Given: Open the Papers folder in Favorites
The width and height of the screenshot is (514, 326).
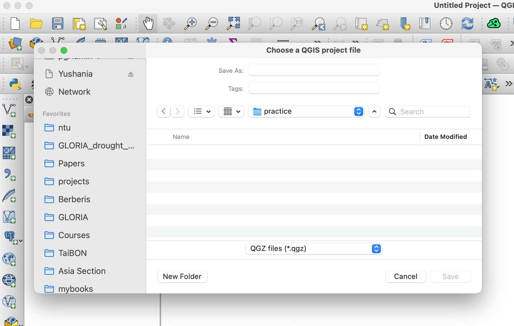Looking at the screenshot, I should 71,164.
